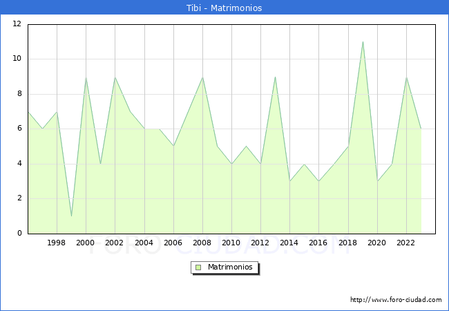Click the 6 y-axis label
449x311 pixels.
tap(19, 129)
